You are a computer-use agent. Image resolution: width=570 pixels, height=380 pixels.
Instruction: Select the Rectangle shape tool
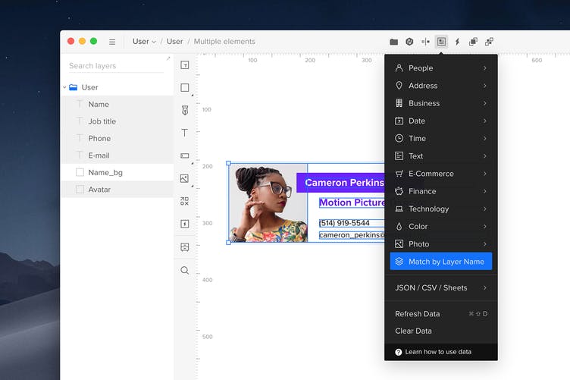[185, 88]
